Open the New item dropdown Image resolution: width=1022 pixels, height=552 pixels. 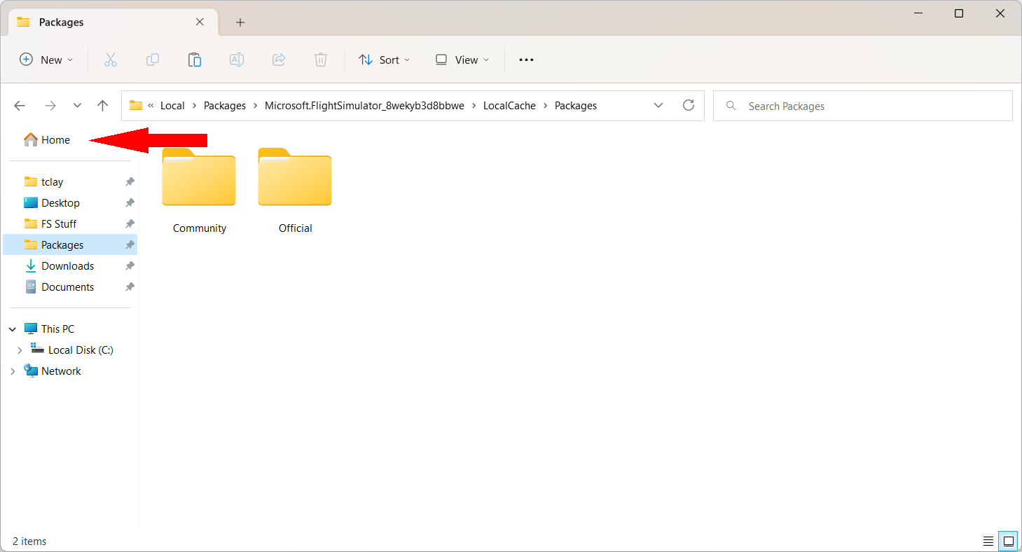pos(46,60)
